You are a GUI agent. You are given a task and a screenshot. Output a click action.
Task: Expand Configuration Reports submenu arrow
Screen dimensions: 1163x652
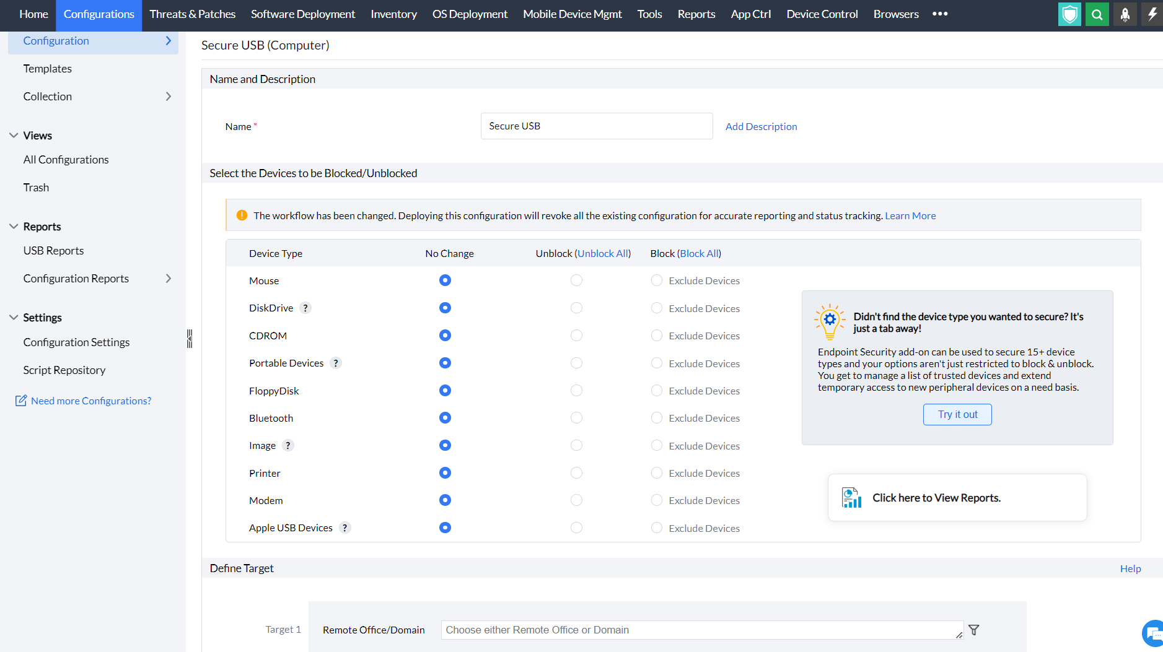point(169,279)
